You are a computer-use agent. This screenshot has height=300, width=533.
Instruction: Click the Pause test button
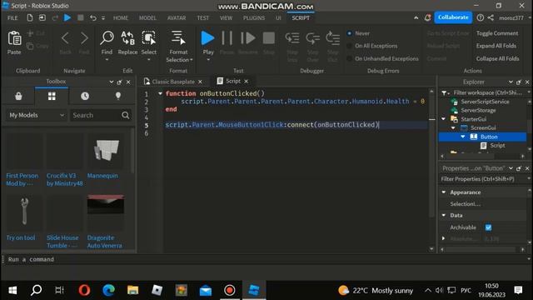click(x=227, y=38)
